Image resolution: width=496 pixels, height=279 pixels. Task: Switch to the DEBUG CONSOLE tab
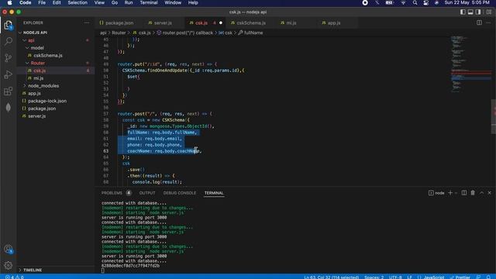coord(179,193)
